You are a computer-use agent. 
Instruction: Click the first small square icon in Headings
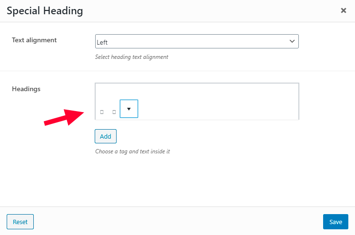tap(102, 112)
